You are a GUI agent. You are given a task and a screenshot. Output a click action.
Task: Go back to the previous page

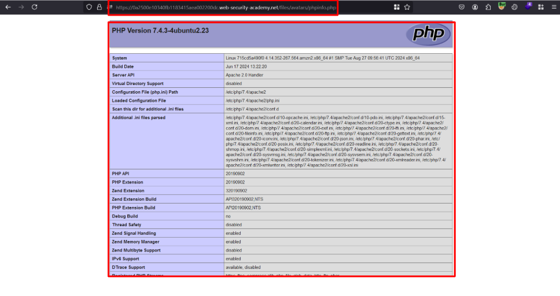pyautogui.click(x=8, y=7)
